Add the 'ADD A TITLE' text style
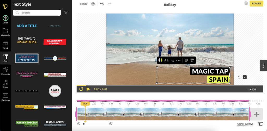 tap(27, 26)
